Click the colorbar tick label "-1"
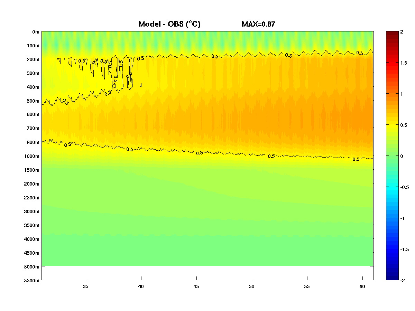The image size is (415, 311). pyautogui.click(x=402, y=218)
